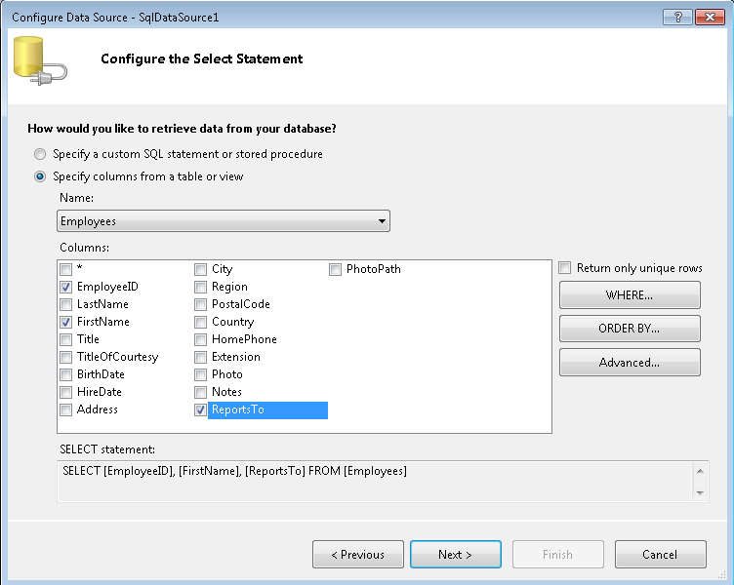Select custom SQL statement or stored procedure option
The image size is (734, 585).
tap(40, 154)
